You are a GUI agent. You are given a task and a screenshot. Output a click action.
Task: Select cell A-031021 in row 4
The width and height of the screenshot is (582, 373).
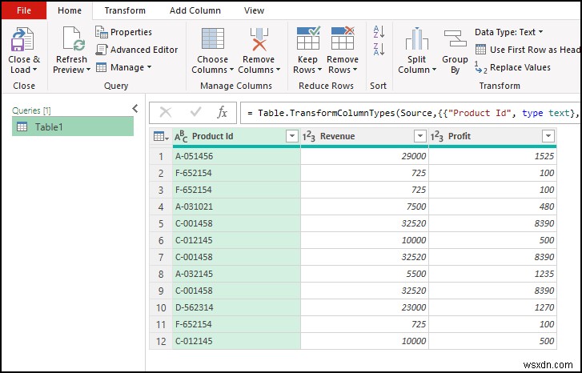[236, 207]
